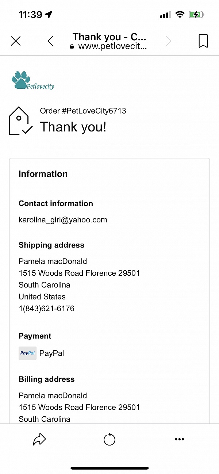Tap the phone number 1(843)621-6176
This screenshot has height=474, width=219.
46,308
